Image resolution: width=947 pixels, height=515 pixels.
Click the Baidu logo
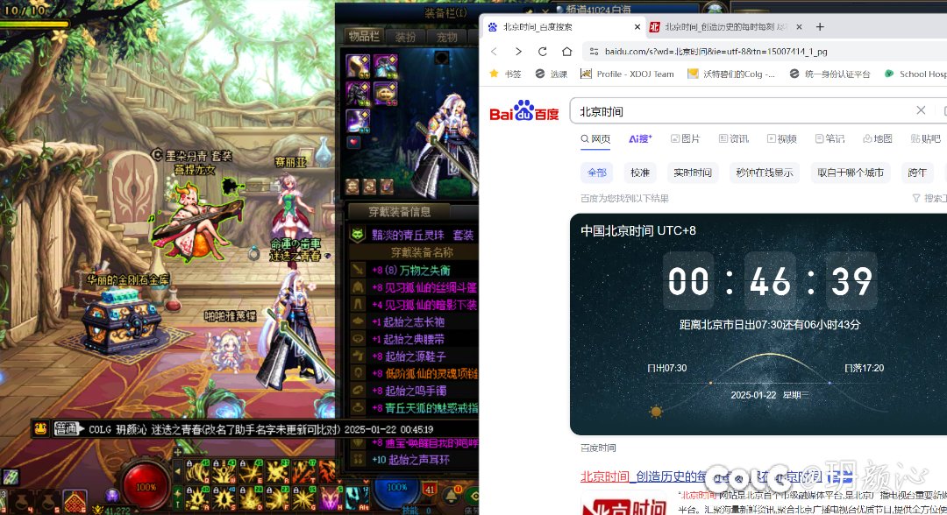click(x=523, y=110)
